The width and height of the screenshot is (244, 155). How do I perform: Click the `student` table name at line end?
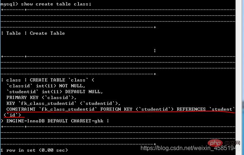pyautogui.click(x=222, y=109)
